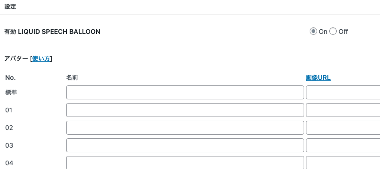This screenshot has height=169, width=380.
Task: Click the 有効 LIQUID SPEECH BALLOON label
Action: 52,32
